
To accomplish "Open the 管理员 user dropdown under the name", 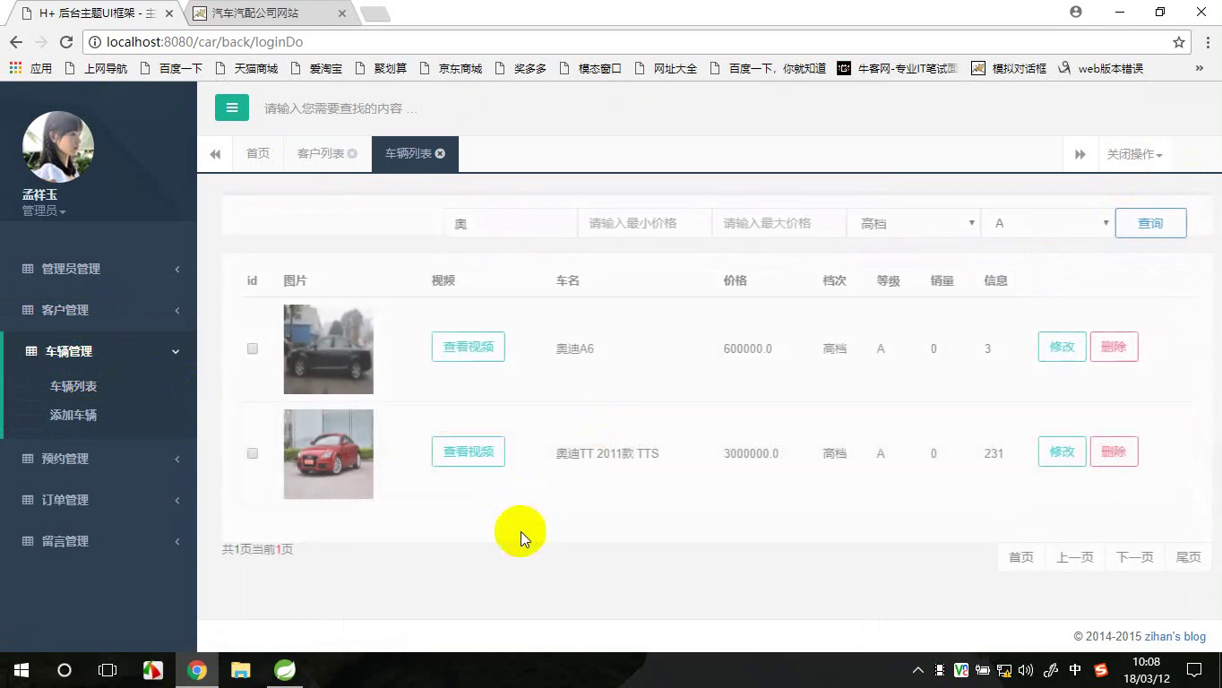I will pos(44,211).
